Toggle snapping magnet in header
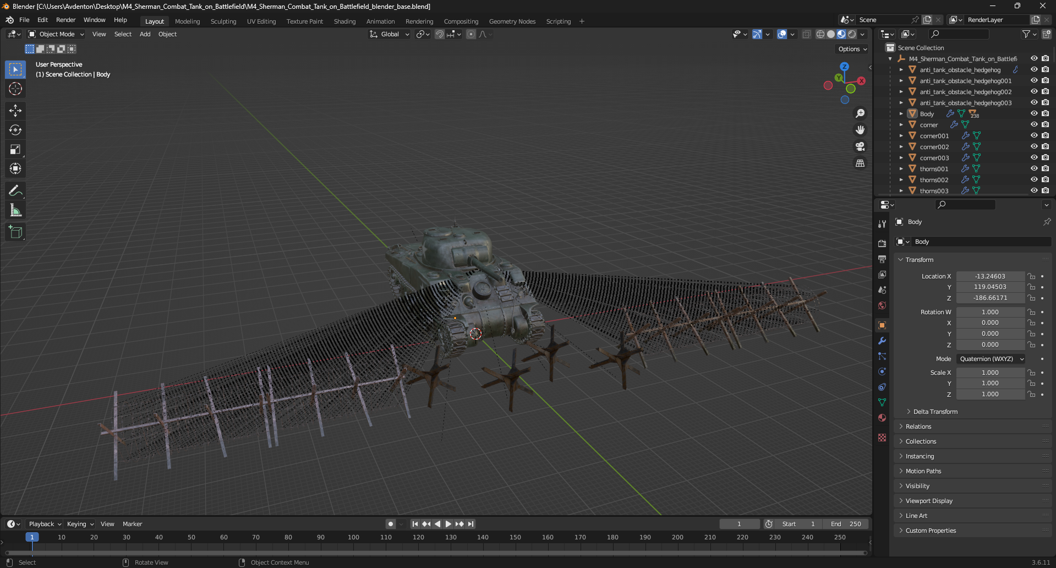The width and height of the screenshot is (1056, 568). [439, 34]
